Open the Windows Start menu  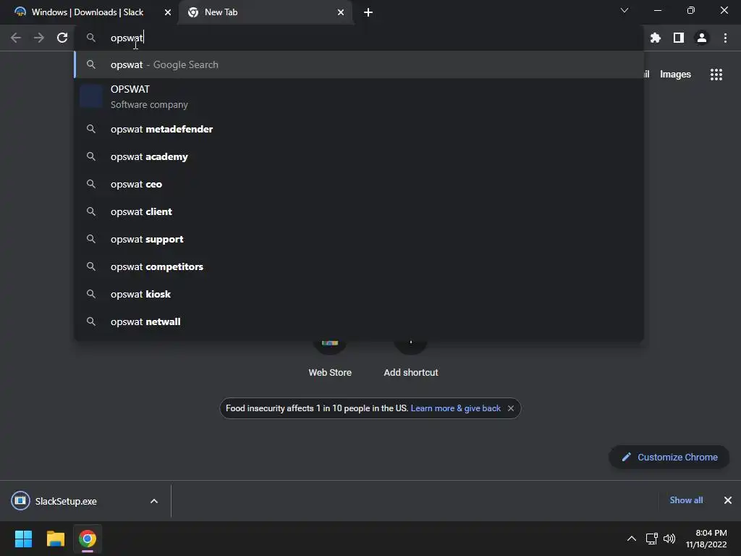pos(23,539)
